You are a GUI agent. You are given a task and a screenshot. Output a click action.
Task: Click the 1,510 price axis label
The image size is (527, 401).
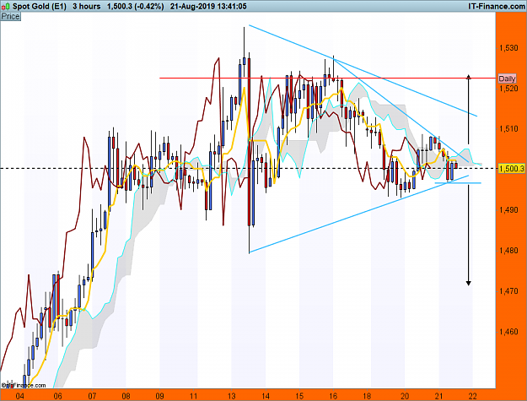click(508, 128)
